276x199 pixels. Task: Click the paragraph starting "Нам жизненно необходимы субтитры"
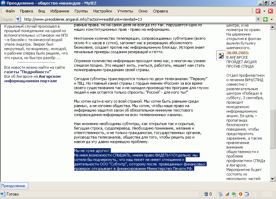138,133
